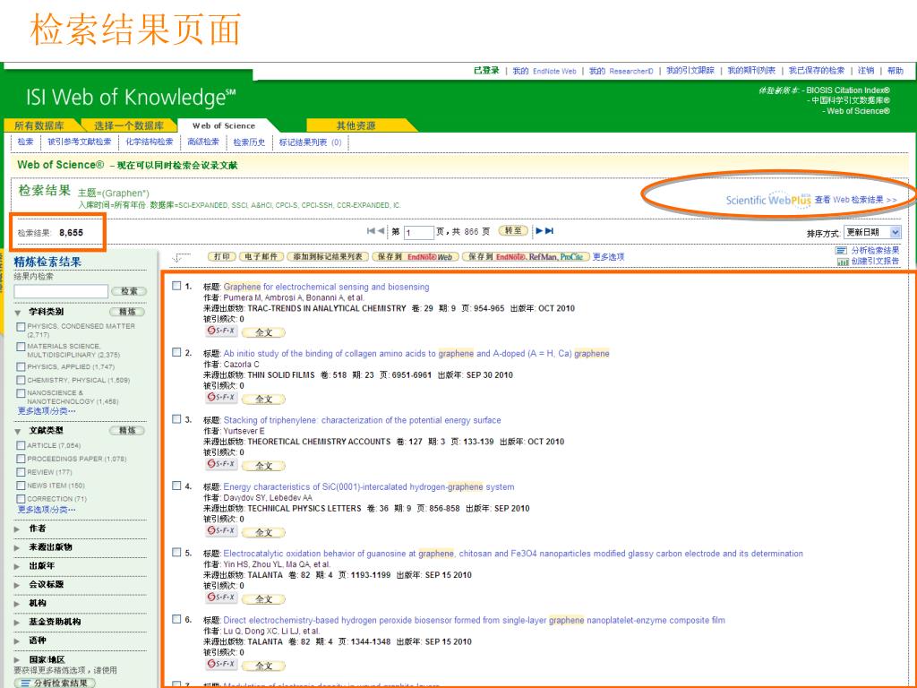Screen dimensions: 917x688
Task: Select the checkbox for record 6
Action: [176, 620]
